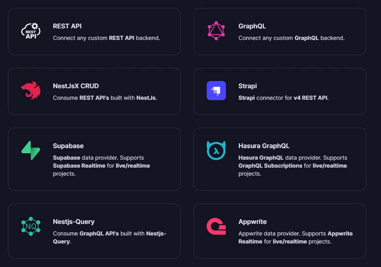Click Strapi connector for v4 REST API text

(x=283, y=98)
